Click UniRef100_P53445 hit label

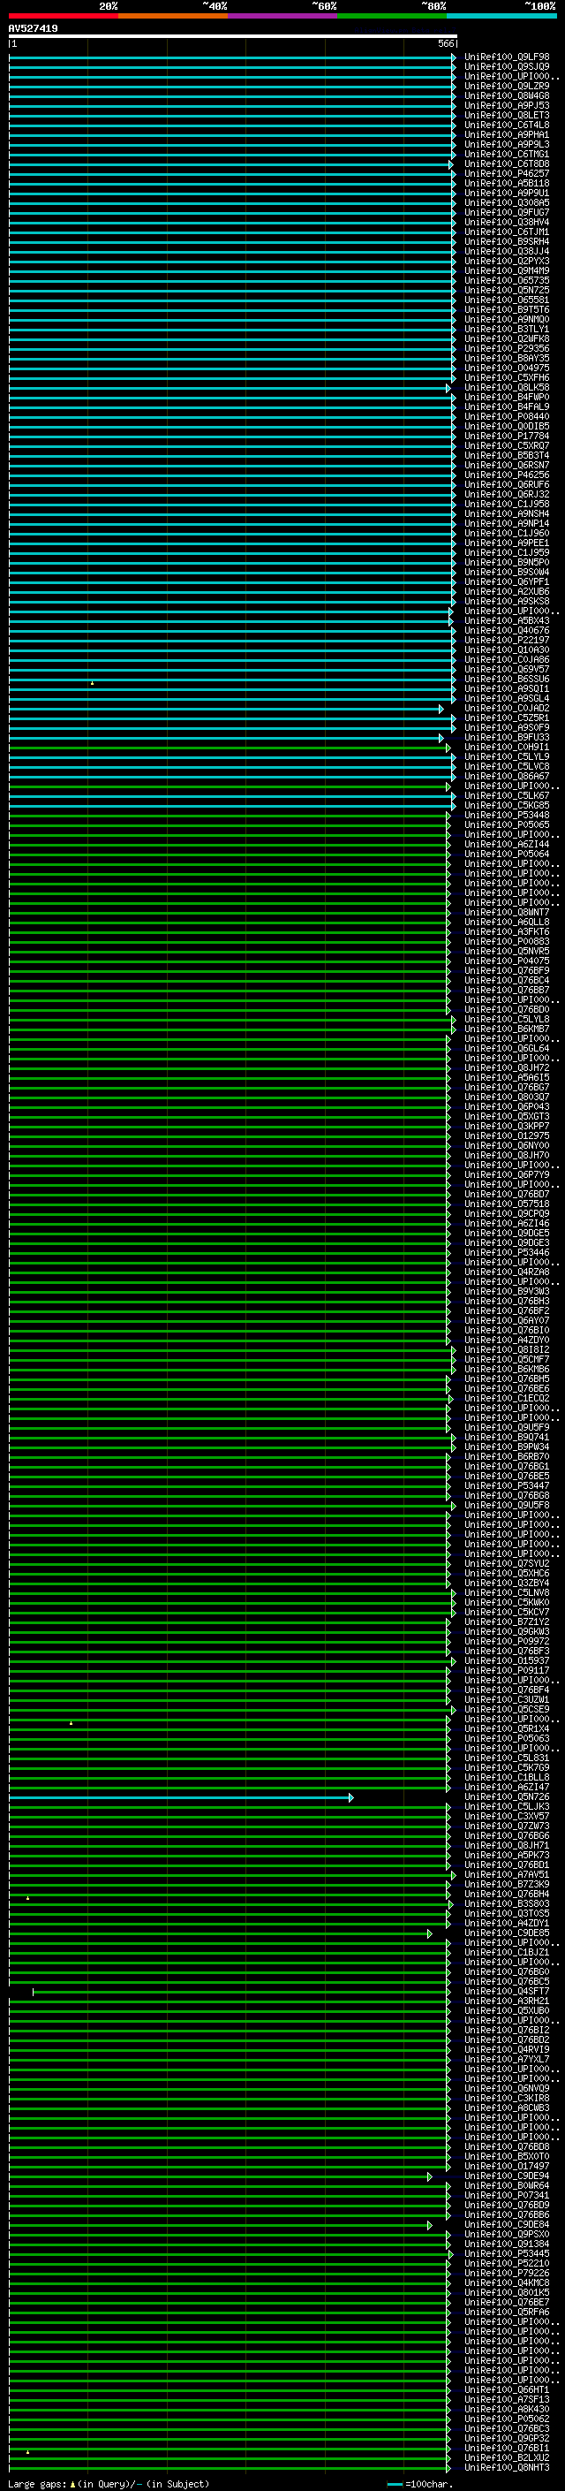pos(507,2254)
